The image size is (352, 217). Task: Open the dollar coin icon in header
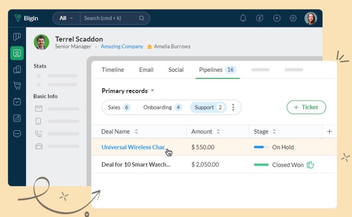(260, 18)
